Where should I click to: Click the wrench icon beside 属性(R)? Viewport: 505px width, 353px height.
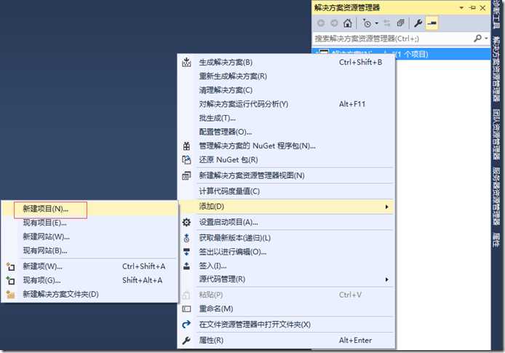pyautogui.click(x=186, y=341)
